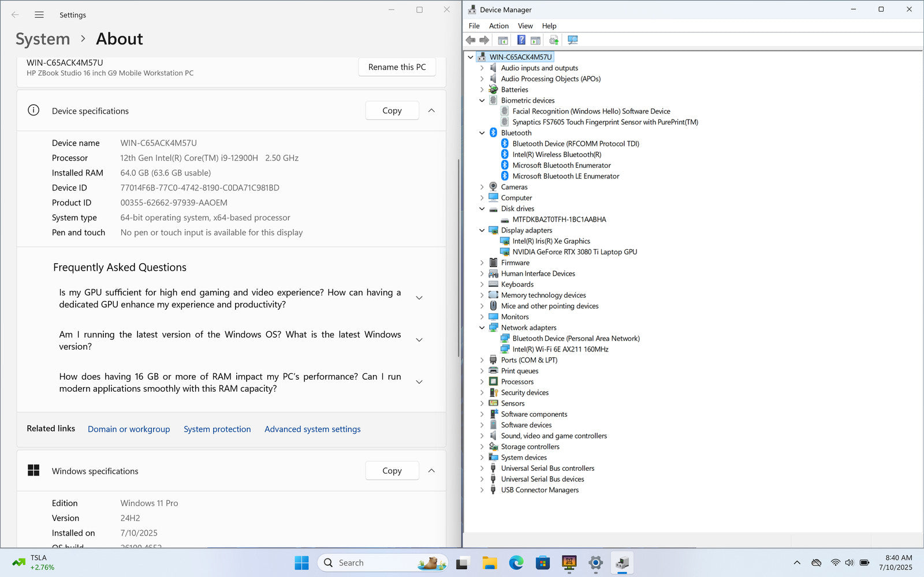Screen dimensions: 924x577
Task: Open the Action menu in Device Manager
Action: pyautogui.click(x=498, y=26)
